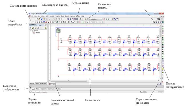Click the Undo icon in standard toolbar
This screenshot has height=106, width=185.
[59, 19]
